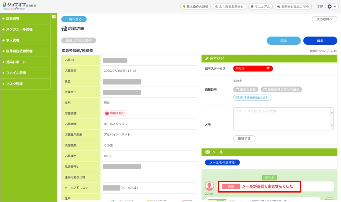Click お問合せ先はこちら contact button
Screen dimensions: 341x202
pos(292,7)
